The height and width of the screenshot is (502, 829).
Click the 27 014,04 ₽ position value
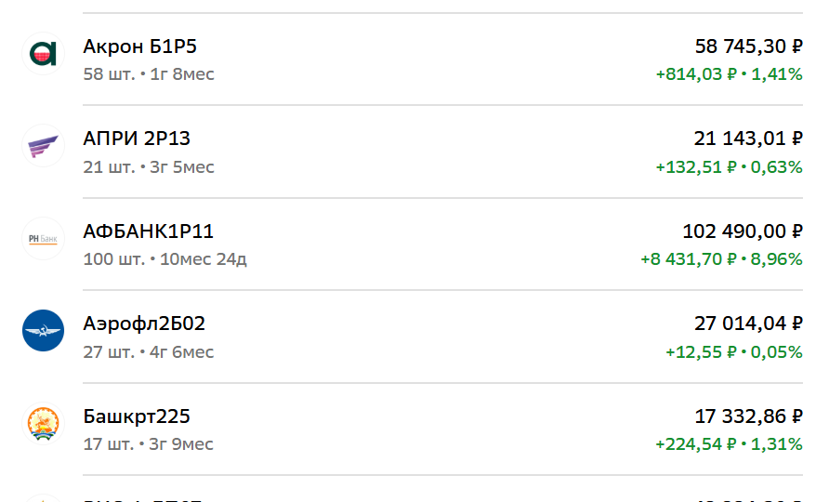pyautogui.click(x=748, y=324)
